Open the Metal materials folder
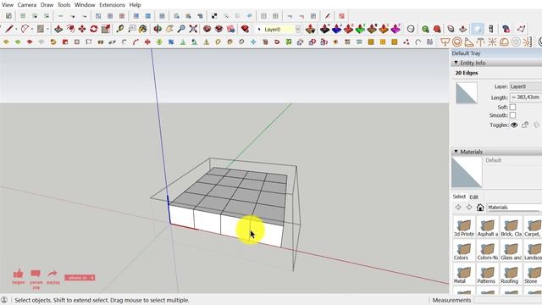542x305 pixels. 464,274
